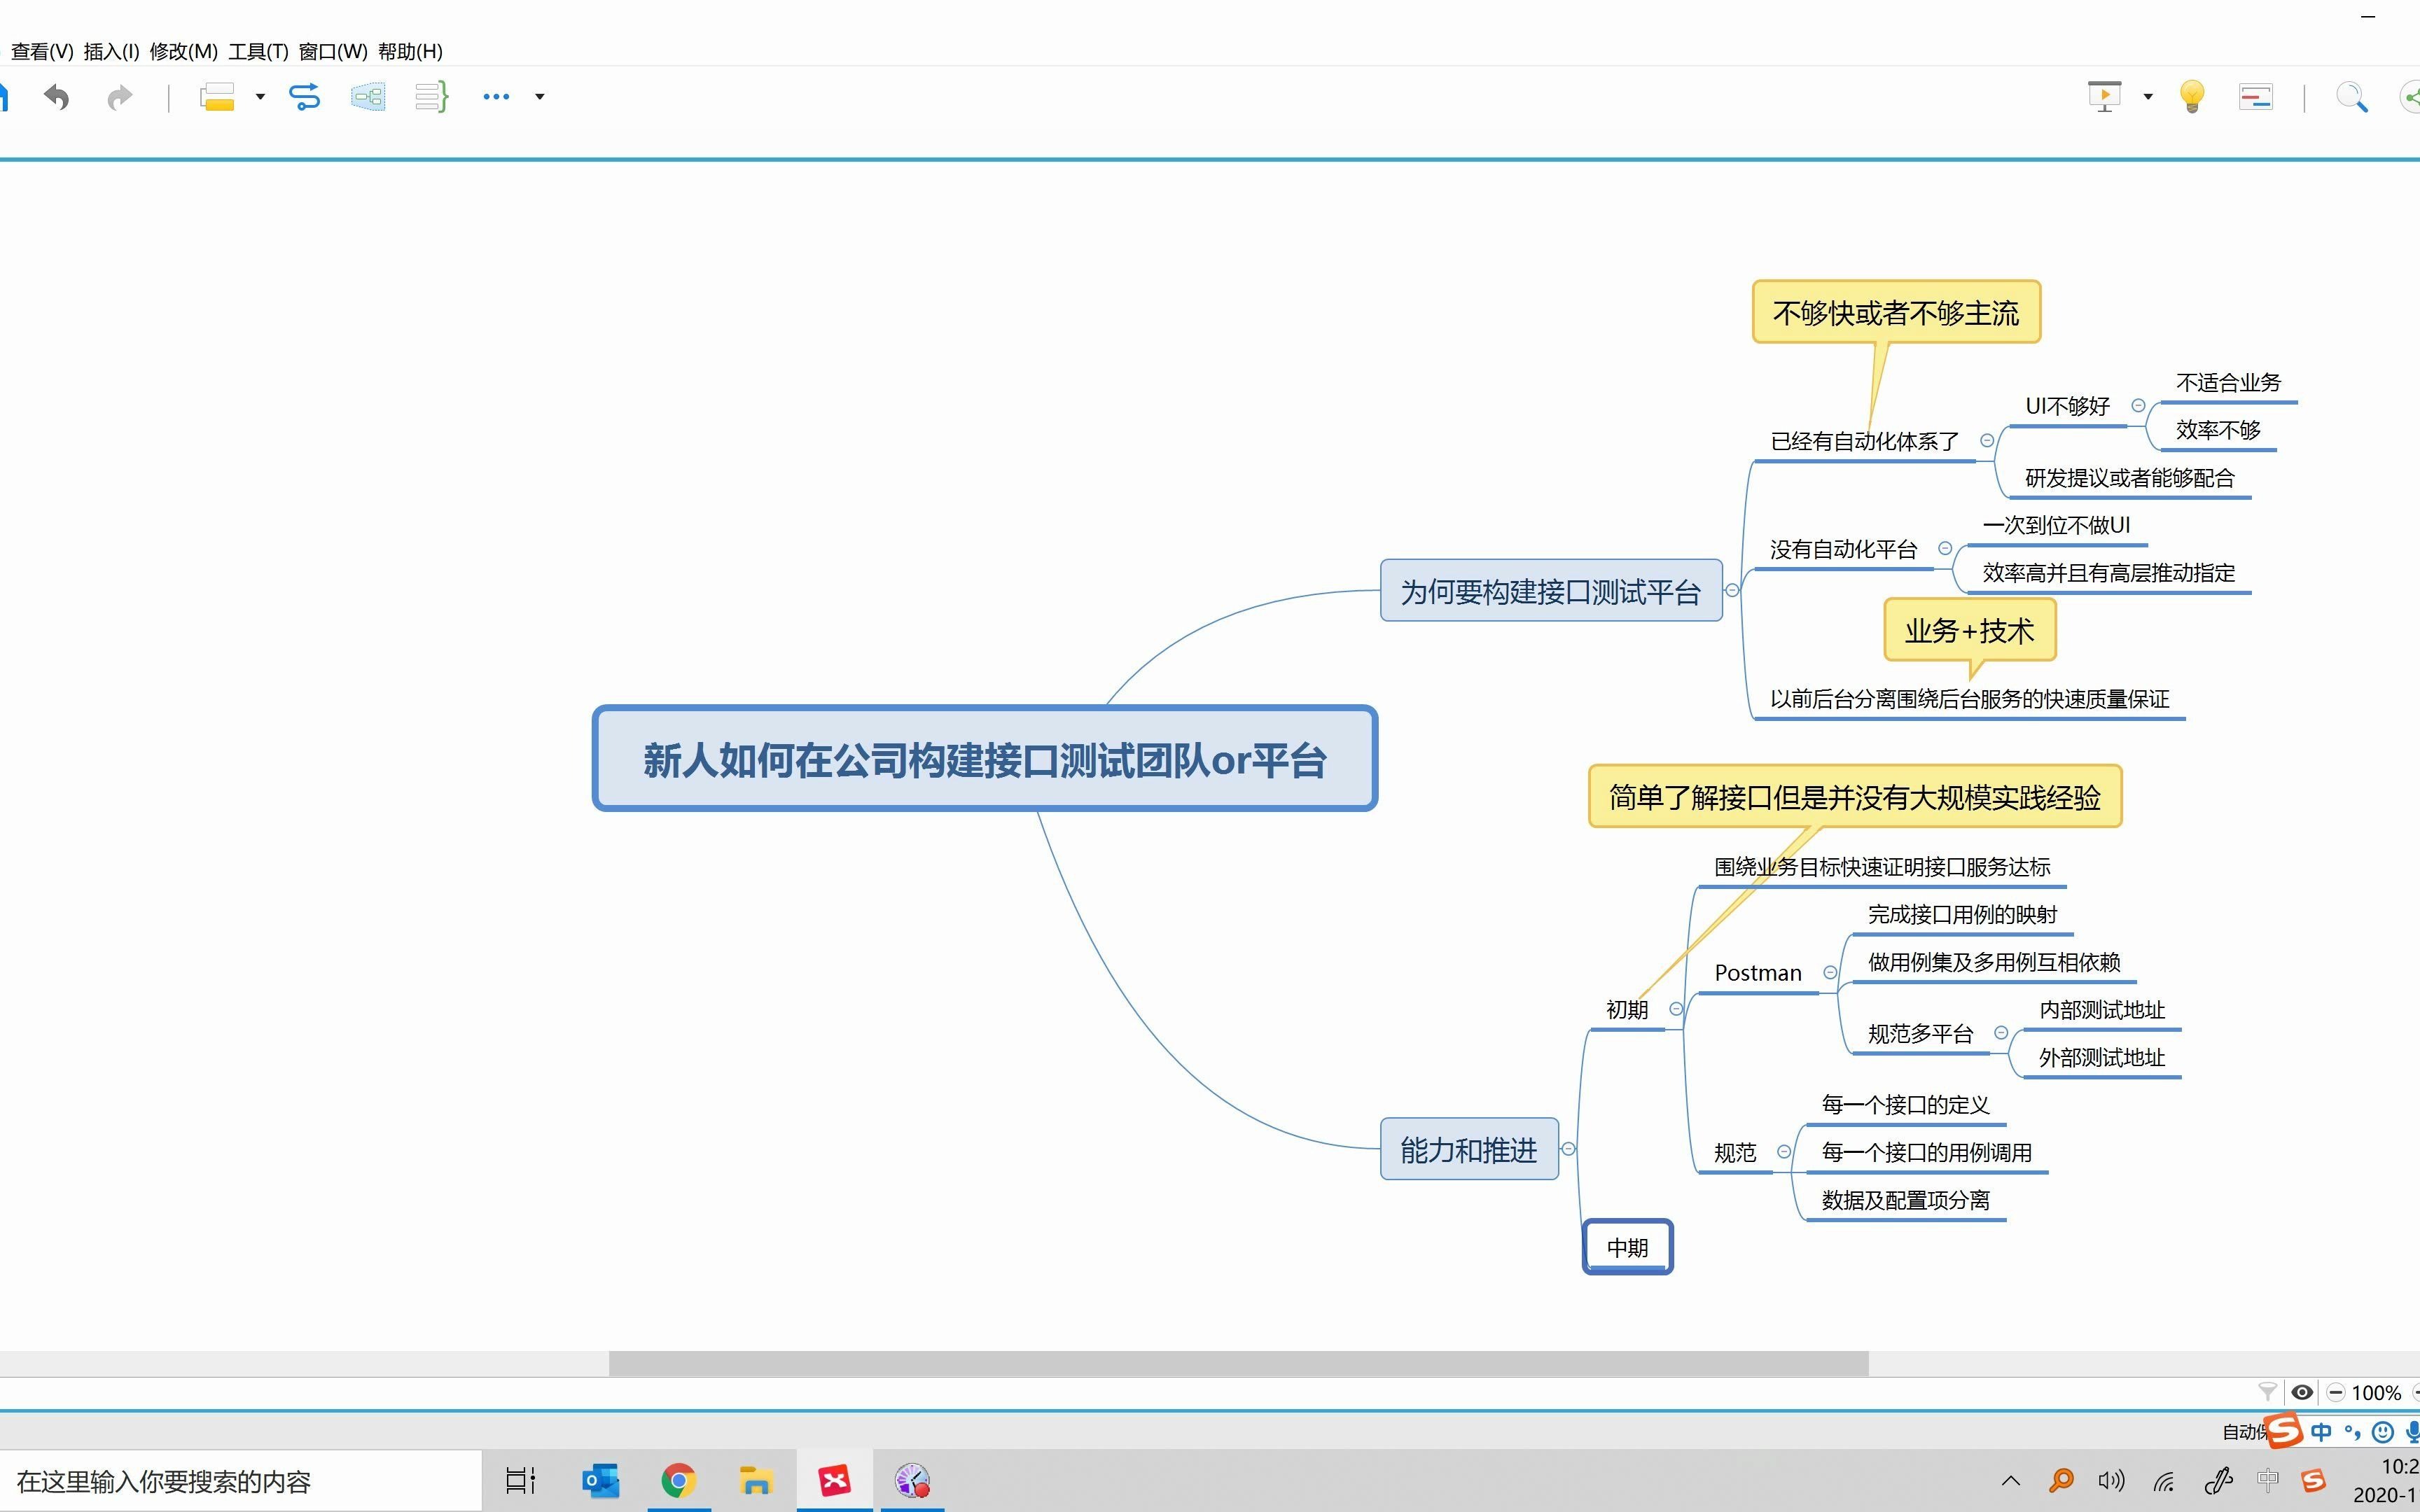Open the 工具(T) menu
The height and width of the screenshot is (1512, 2420).
click(x=258, y=51)
